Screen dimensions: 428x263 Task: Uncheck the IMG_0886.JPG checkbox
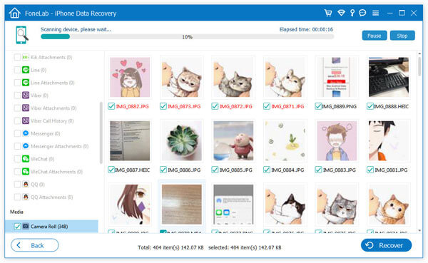point(163,170)
